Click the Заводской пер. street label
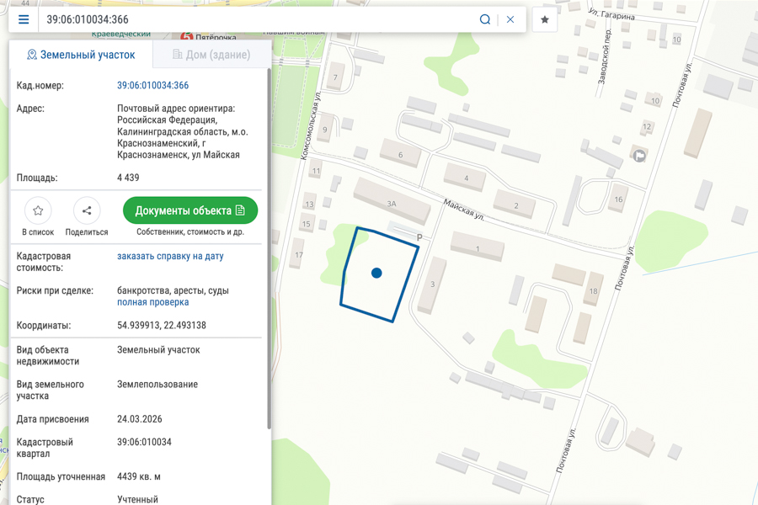 point(605,57)
